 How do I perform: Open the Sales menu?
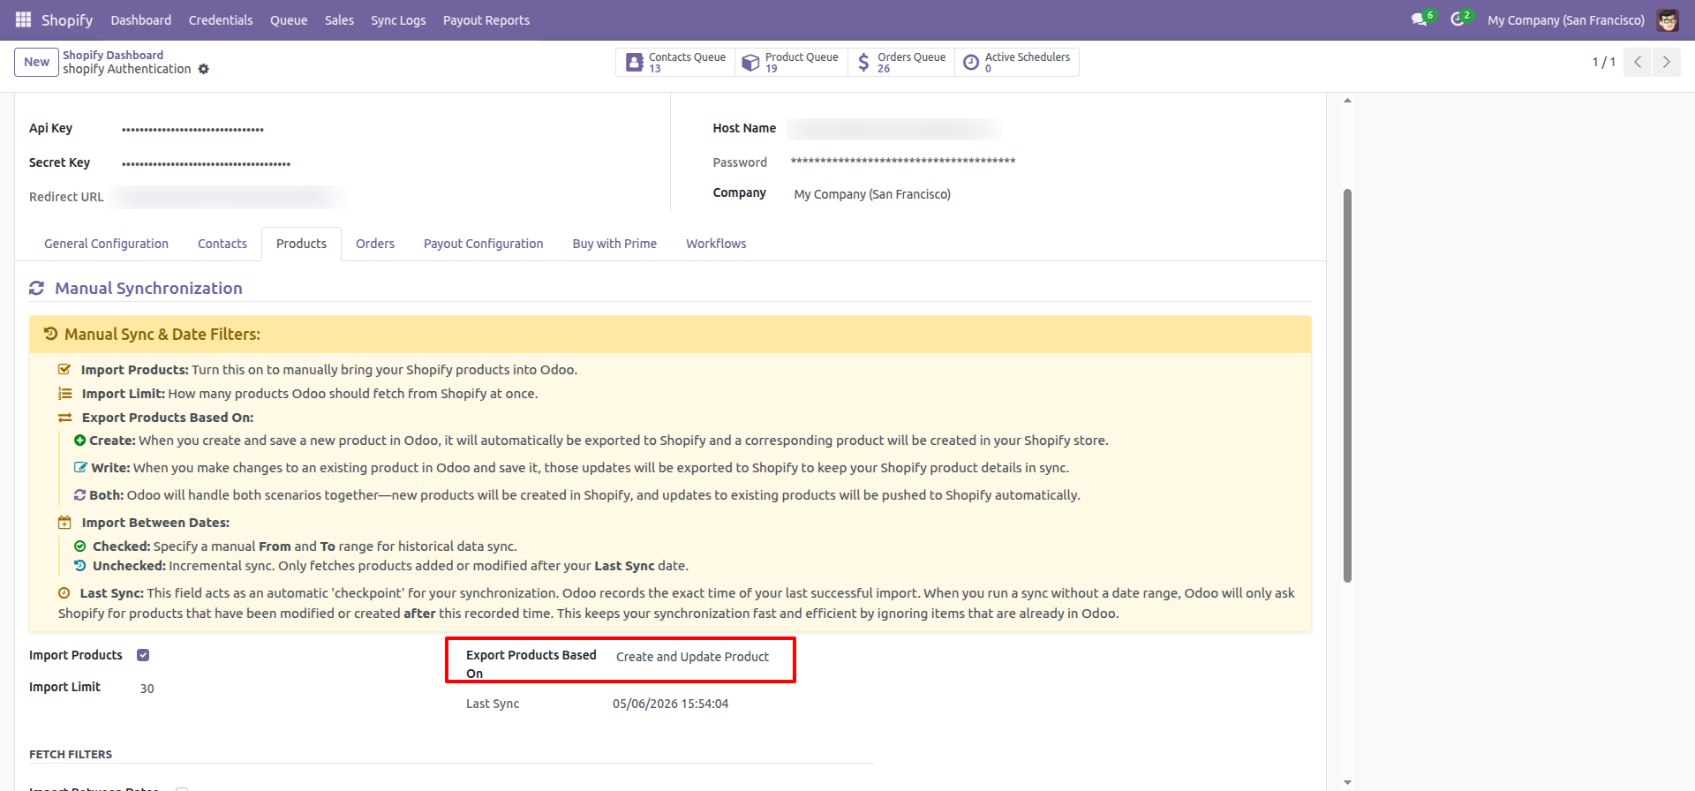click(339, 19)
